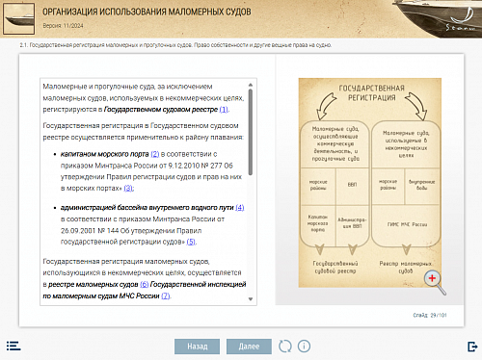
Task: Click the section 2.1 heading text
Action: [x=175, y=45]
